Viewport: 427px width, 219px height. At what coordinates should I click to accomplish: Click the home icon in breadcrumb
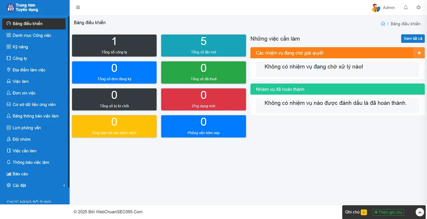[383, 24]
